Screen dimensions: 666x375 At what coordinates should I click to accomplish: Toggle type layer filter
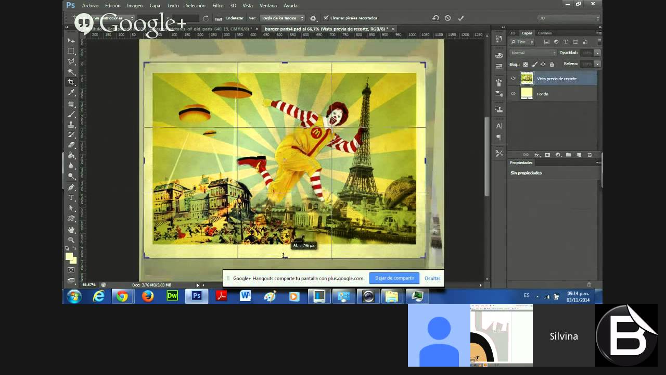pyautogui.click(x=566, y=42)
